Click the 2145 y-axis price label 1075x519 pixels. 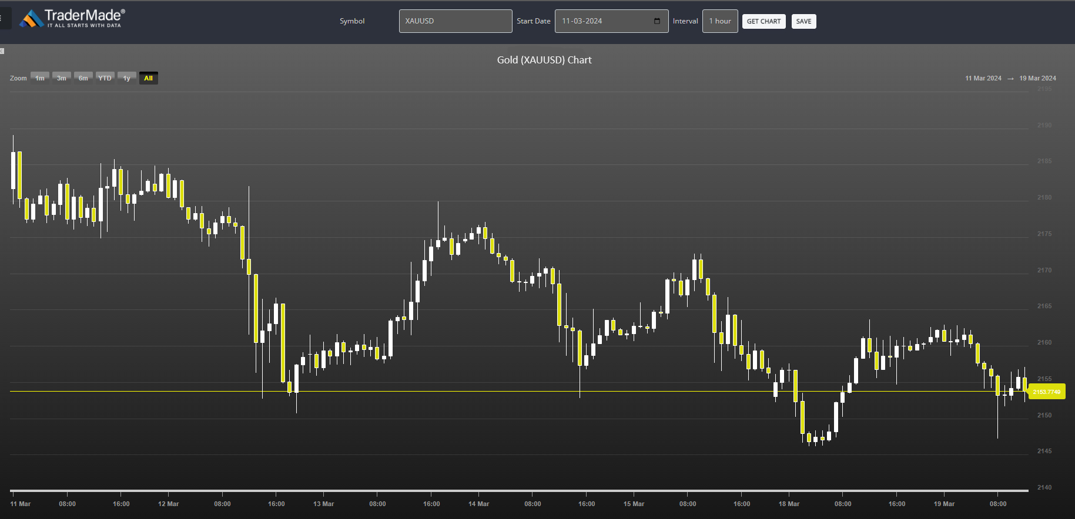[x=1044, y=451]
